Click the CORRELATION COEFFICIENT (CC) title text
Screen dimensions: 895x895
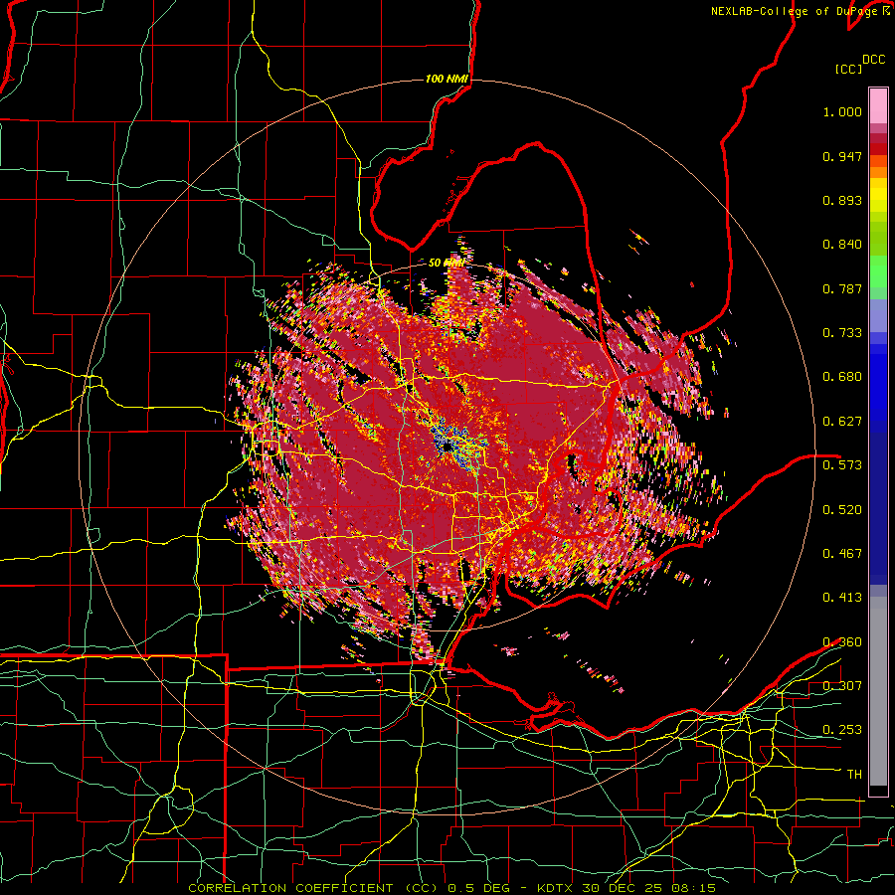[313, 888]
